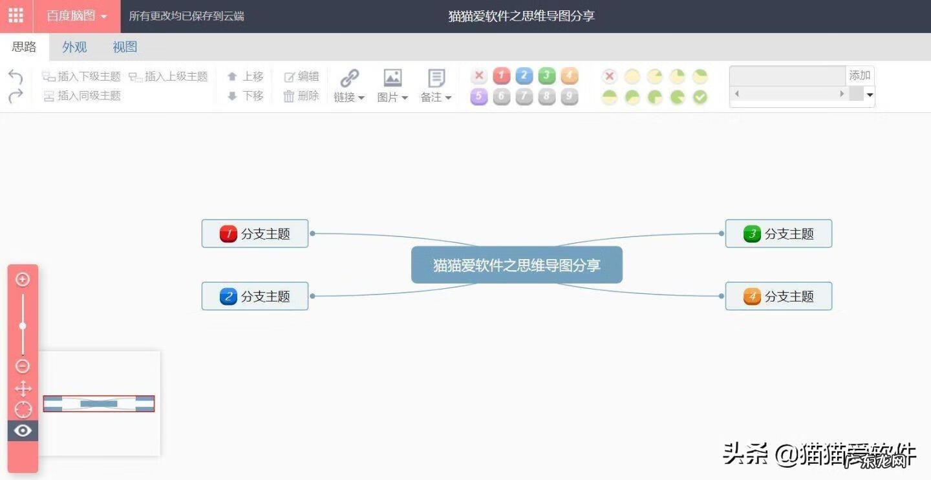Viewport: 931px width, 480px height.
Task: Click the 上移 move-up button
Action: pyautogui.click(x=246, y=76)
